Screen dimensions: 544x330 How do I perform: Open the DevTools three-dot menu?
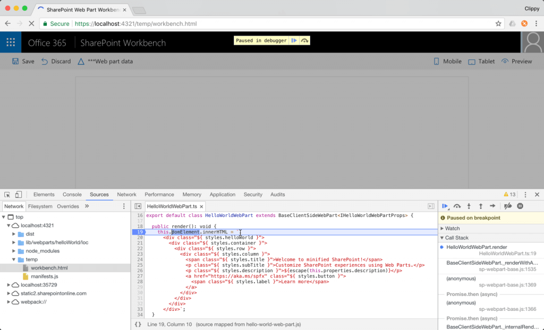[525, 194]
